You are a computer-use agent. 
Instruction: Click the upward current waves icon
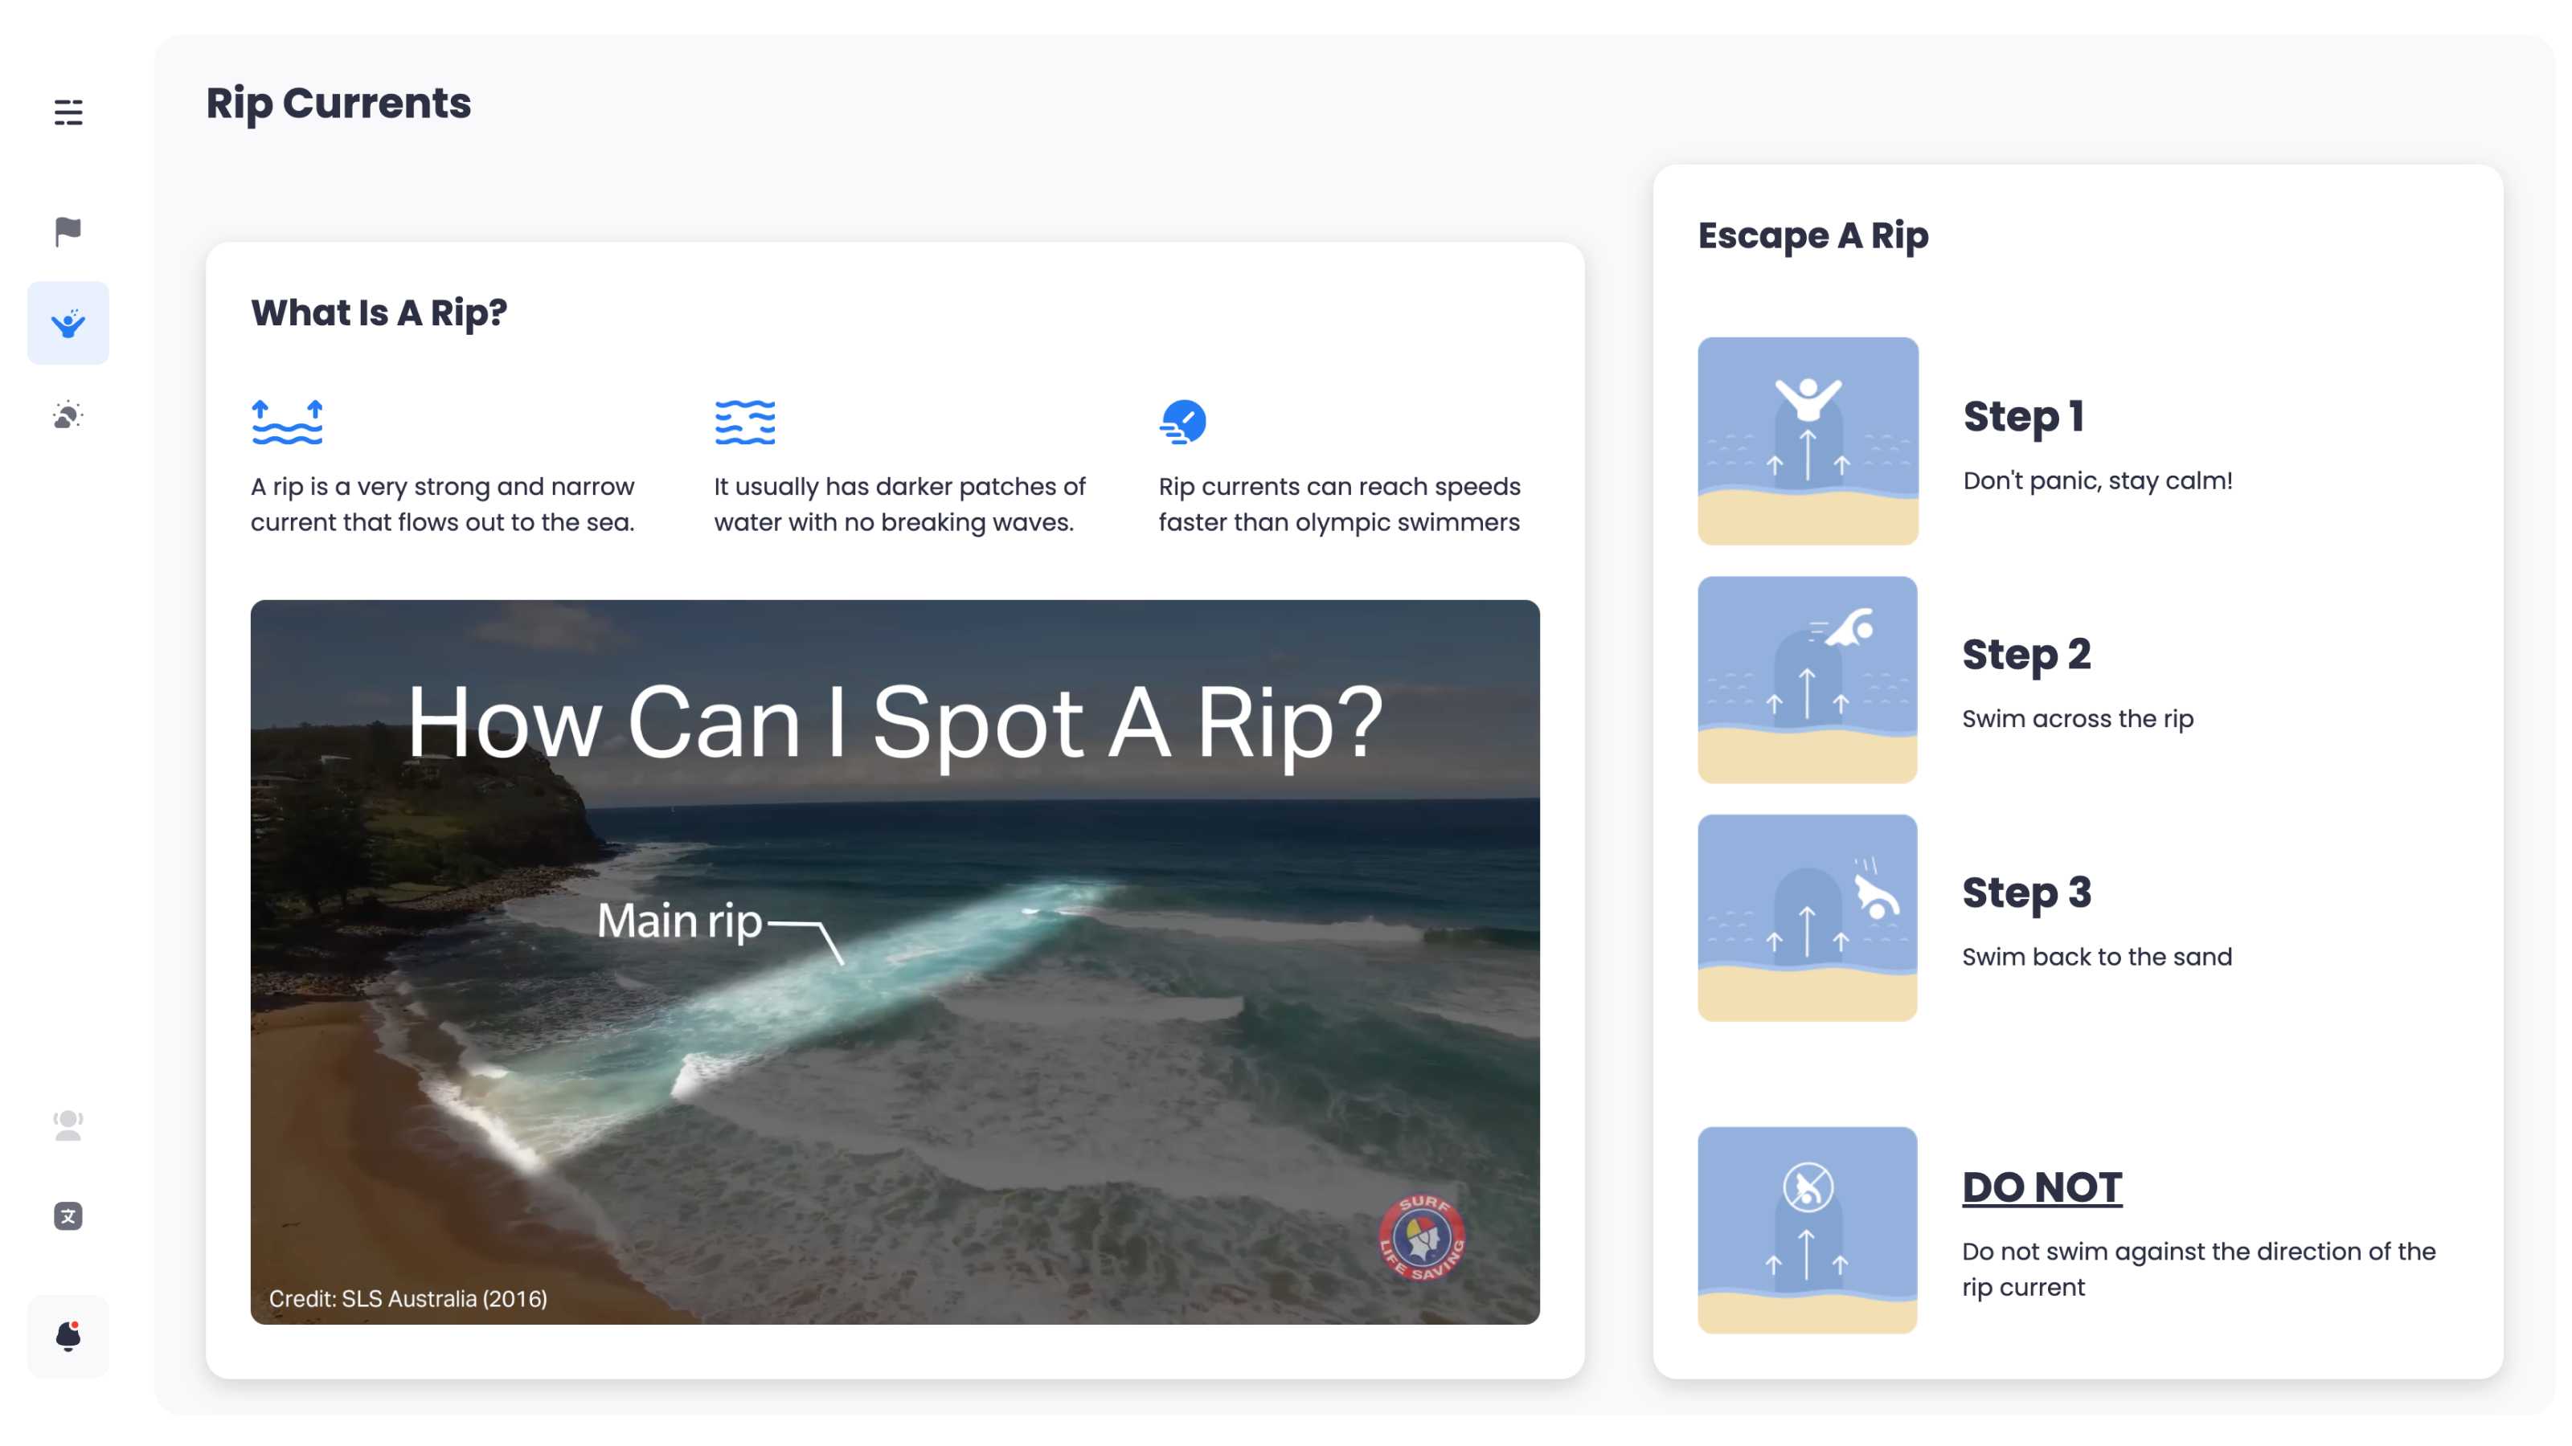pos(288,421)
